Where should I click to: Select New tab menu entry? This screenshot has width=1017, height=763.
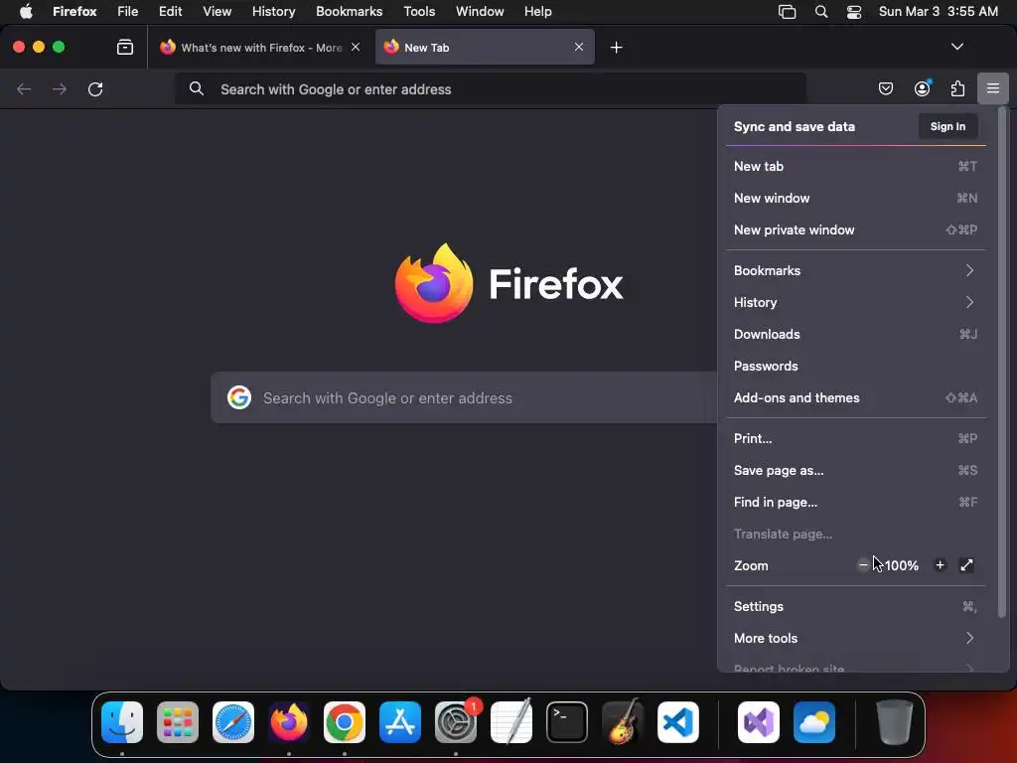[856, 166]
